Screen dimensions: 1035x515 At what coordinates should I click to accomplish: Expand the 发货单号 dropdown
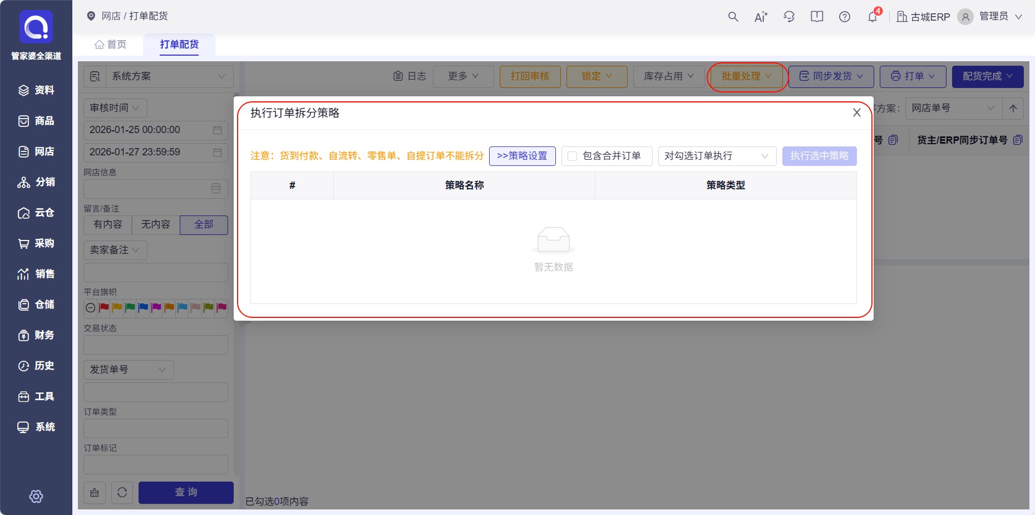pyautogui.click(x=128, y=370)
